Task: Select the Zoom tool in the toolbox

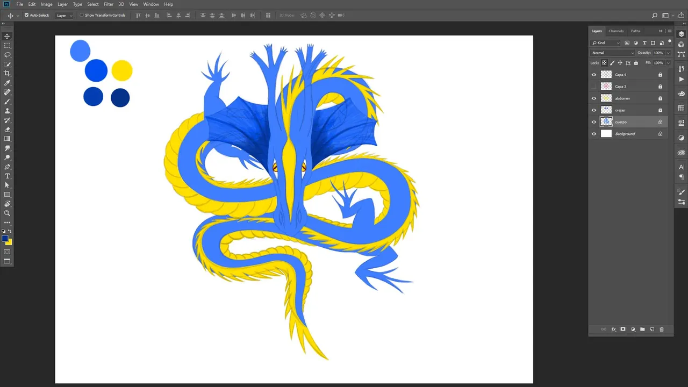Action: coord(7,213)
